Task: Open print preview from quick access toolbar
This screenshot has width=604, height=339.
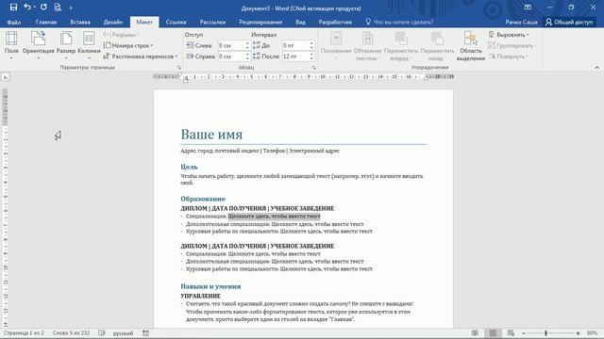Action: 58,8
